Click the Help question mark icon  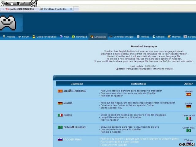[61, 37]
